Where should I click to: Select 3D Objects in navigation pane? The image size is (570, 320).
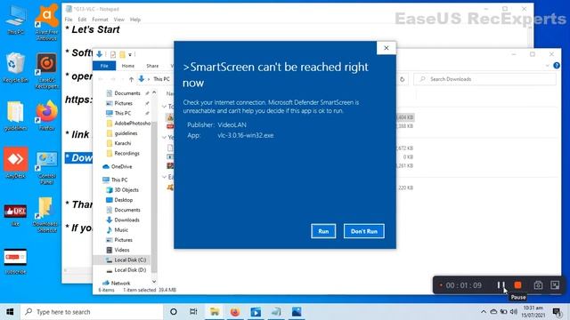(x=126, y=190)
